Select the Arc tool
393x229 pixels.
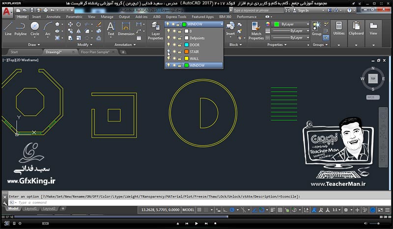click(x=48, y=29)
